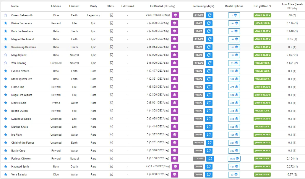Viewport: 305px width, 179px height.
Task: Click purple rented-cards button for Oaken Behemoth
Action: 175,15
